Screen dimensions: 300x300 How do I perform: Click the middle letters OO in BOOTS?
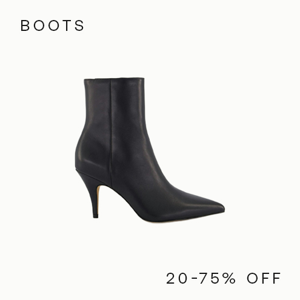pos(47,25)
